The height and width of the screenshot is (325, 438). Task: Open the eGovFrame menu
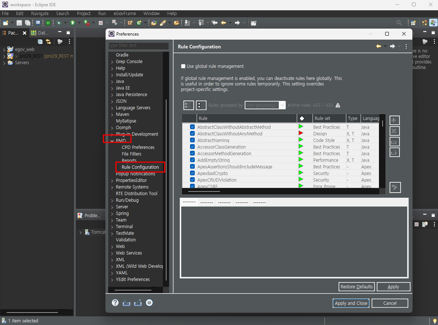tap(125, 14)
